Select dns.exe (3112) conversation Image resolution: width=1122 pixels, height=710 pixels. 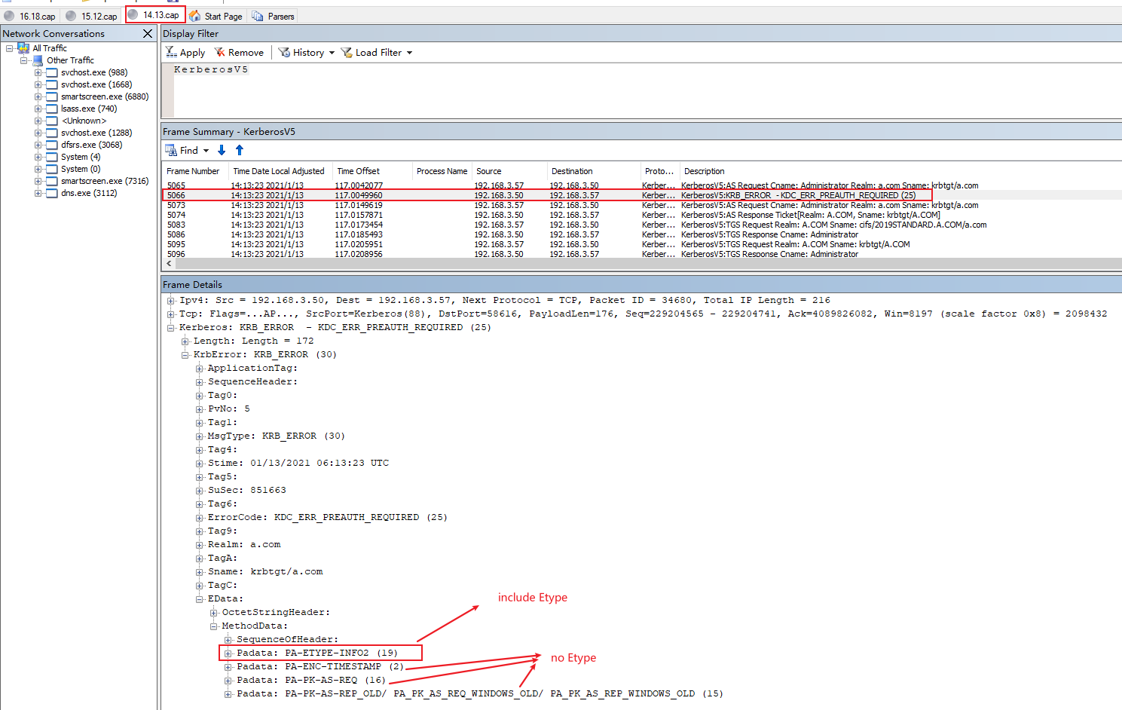click(x=89, y=193)
